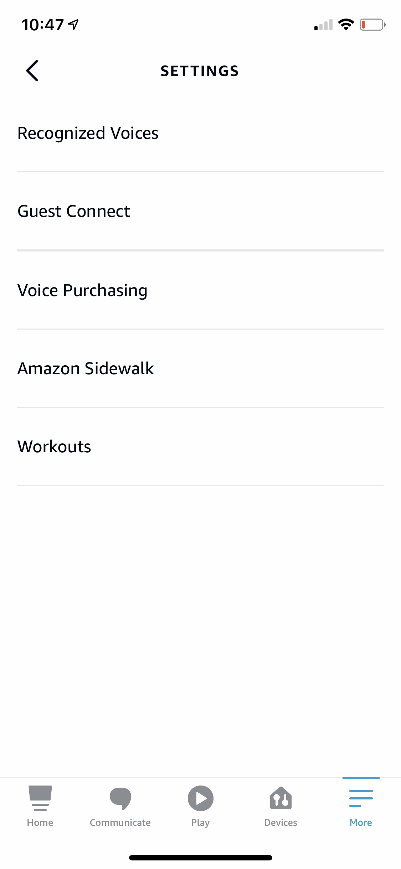Tap the Communicate speech bubble icon
This screenshot has height=869, width=401.
tap(120, 798)
